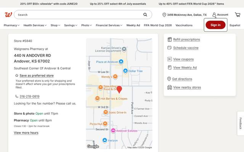The width and height of the screenshot is (244, 152).
Task: Click Get directions link
Action: [182, 79]
